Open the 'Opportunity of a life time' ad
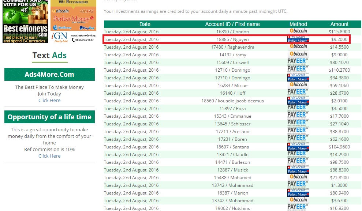This screenshot has height=211, width=362. pyautogui.click(x=49, y=117)
